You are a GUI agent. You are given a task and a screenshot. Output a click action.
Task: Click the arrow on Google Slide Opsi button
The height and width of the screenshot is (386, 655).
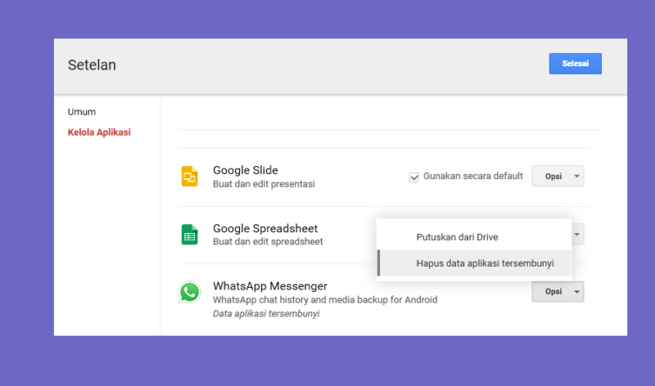click(x=577, y=176)
